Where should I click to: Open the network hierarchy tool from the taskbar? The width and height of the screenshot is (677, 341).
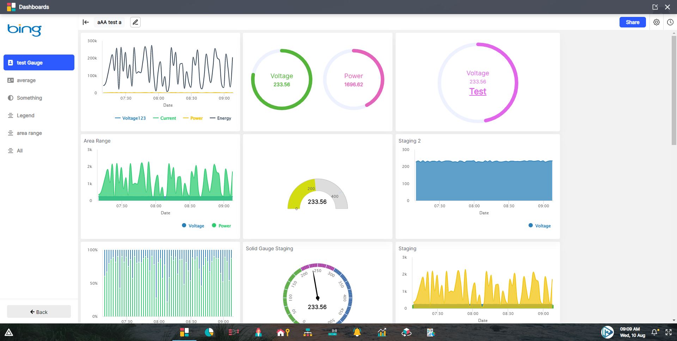pyautogui.click(x=308, y=332)
